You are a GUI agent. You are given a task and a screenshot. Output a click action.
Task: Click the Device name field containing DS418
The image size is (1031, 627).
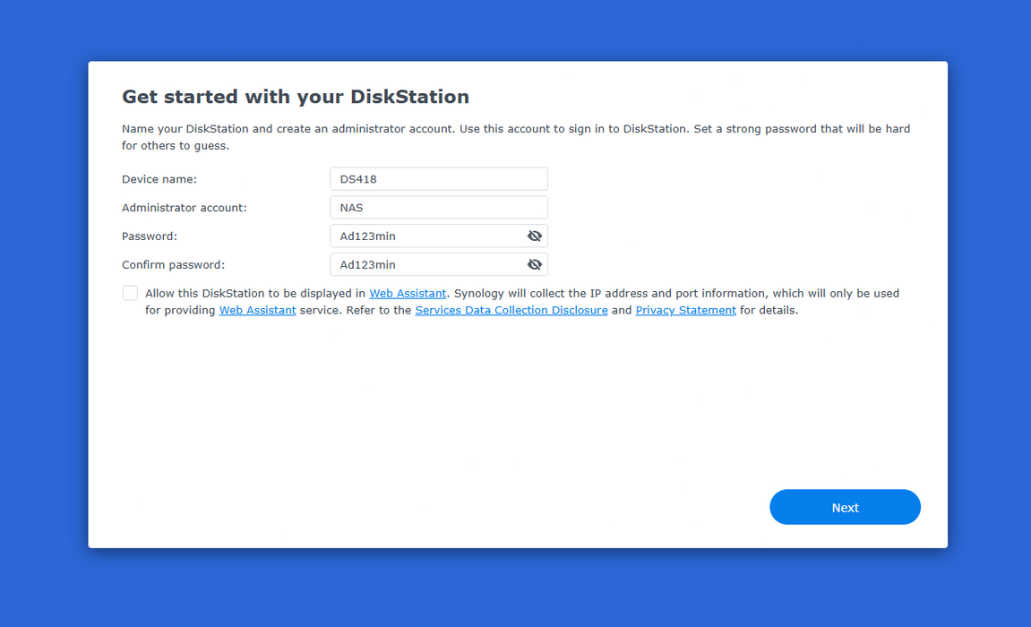coord(438,179)
